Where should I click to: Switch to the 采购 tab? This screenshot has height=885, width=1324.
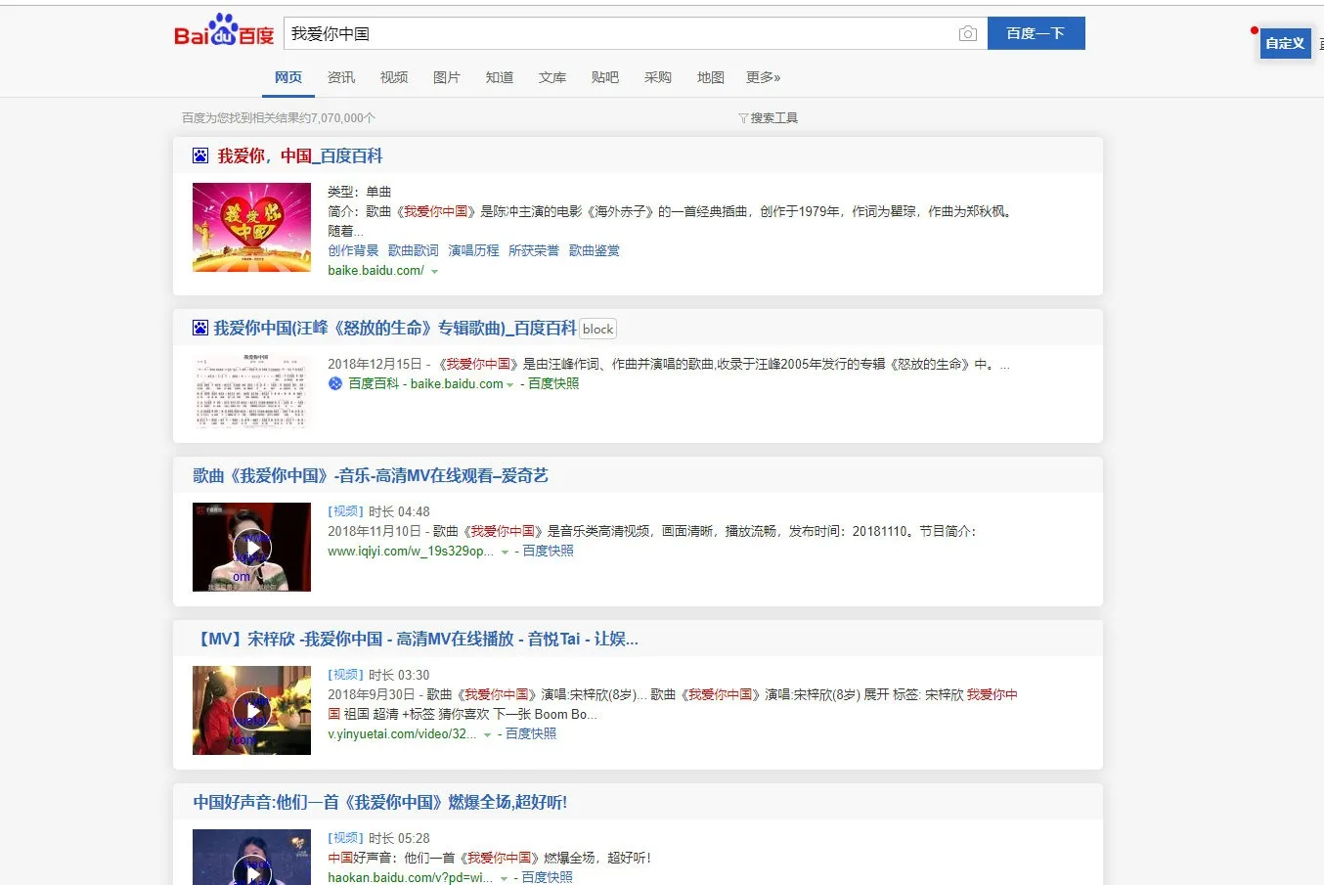tap(658, 77)
